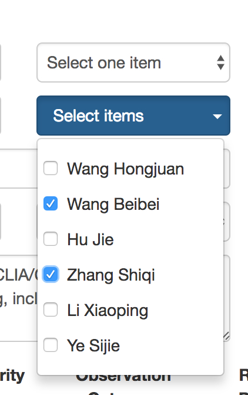Viewport: 248px width, 395px height.
Task: Check the Wang Hongjuan checkbox
Action: (x=51, y=168)
